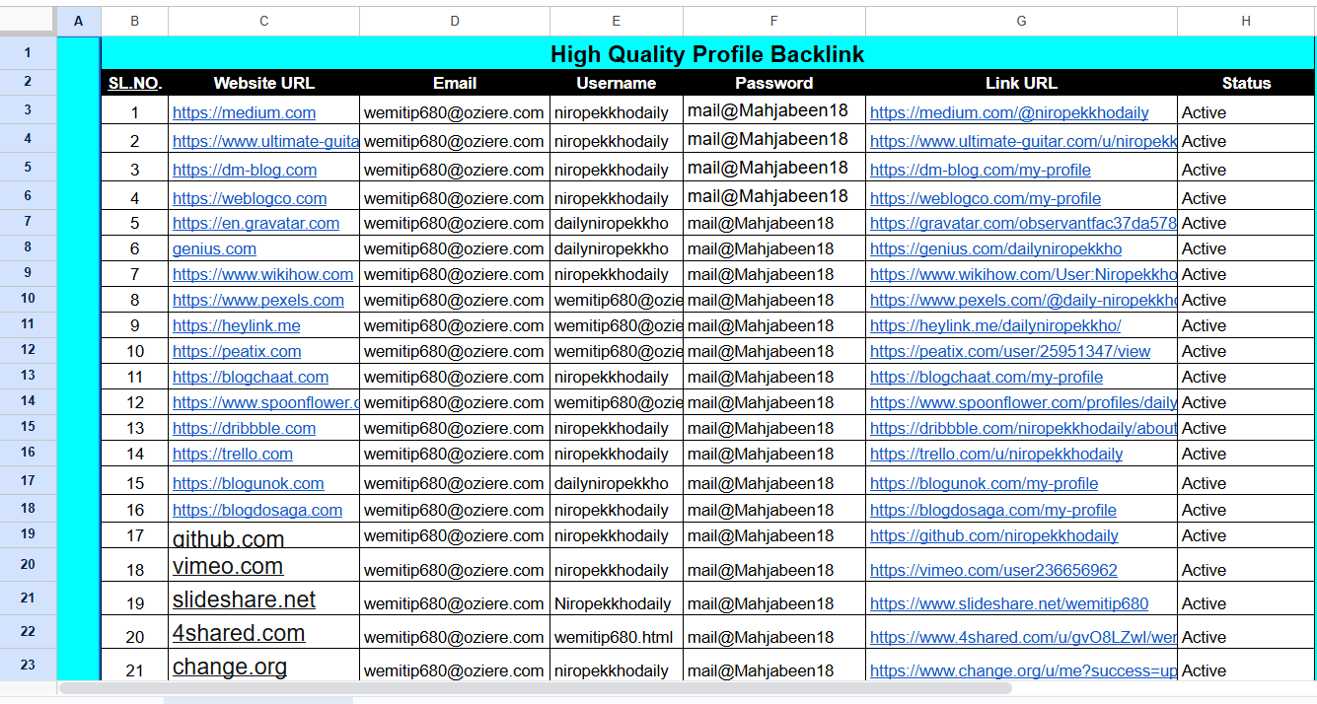
Task: Select password cell in serial 16 row
Action: [774, 510]
